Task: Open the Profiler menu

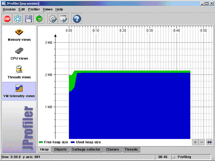Action: (x=34, y=9)
